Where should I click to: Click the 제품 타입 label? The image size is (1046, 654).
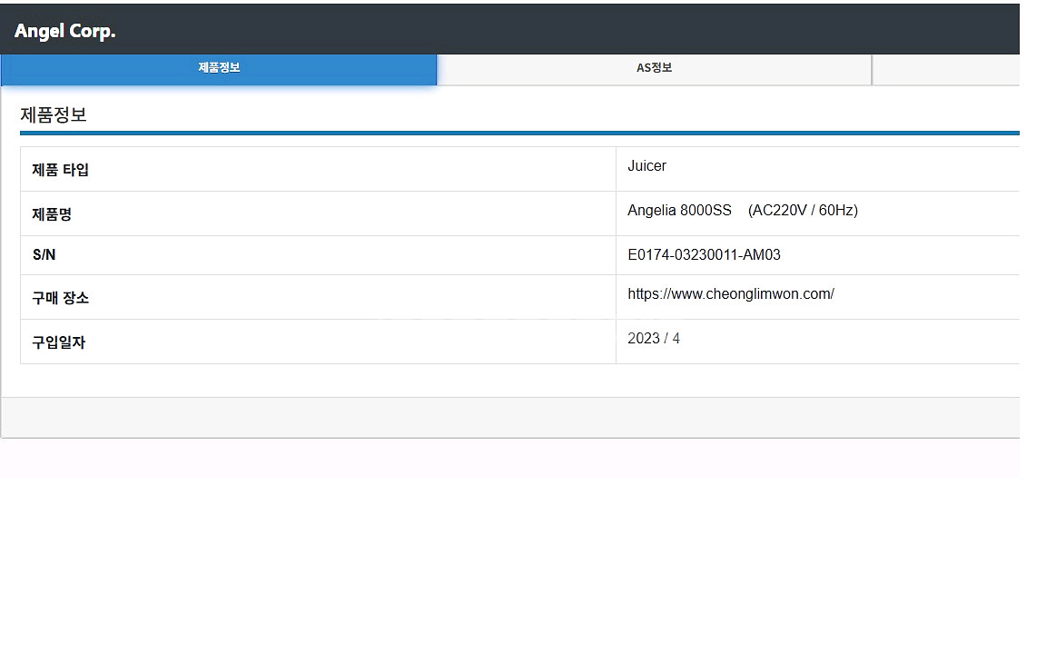coord(60,170)
